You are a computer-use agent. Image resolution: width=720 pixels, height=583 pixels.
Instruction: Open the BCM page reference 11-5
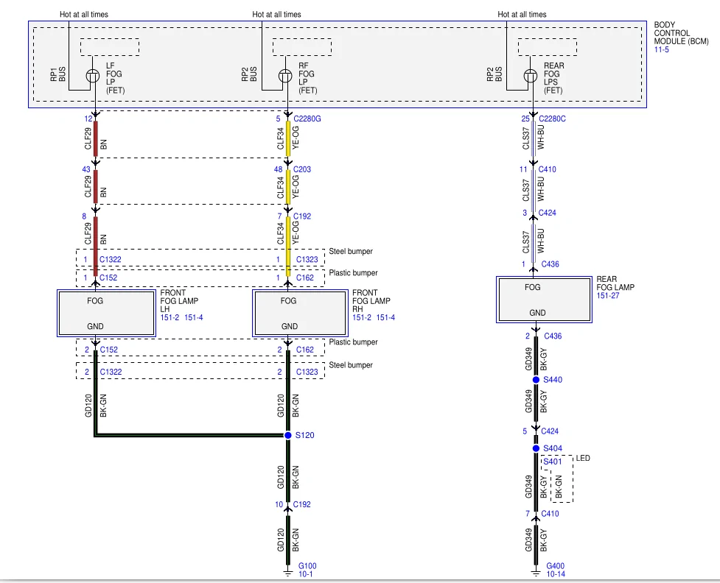[661, 49]
